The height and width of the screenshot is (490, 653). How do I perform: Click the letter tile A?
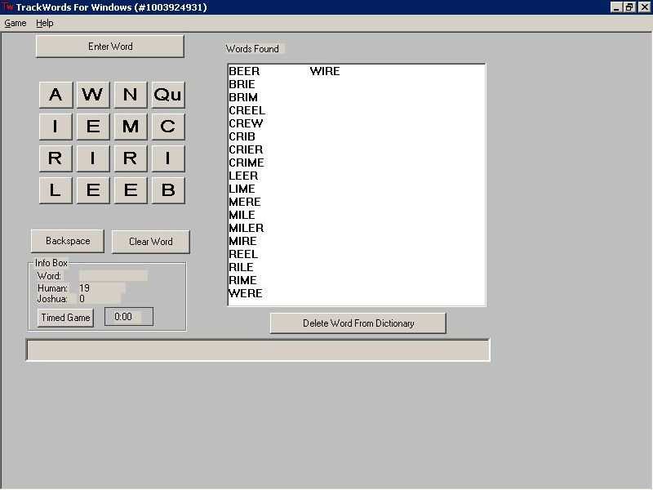[55, 95]
